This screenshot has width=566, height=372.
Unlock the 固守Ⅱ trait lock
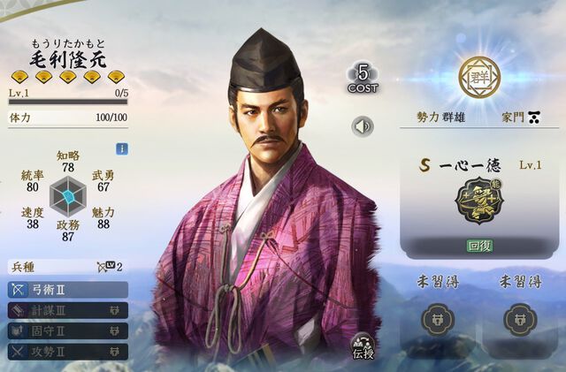(x=114, y=330)
